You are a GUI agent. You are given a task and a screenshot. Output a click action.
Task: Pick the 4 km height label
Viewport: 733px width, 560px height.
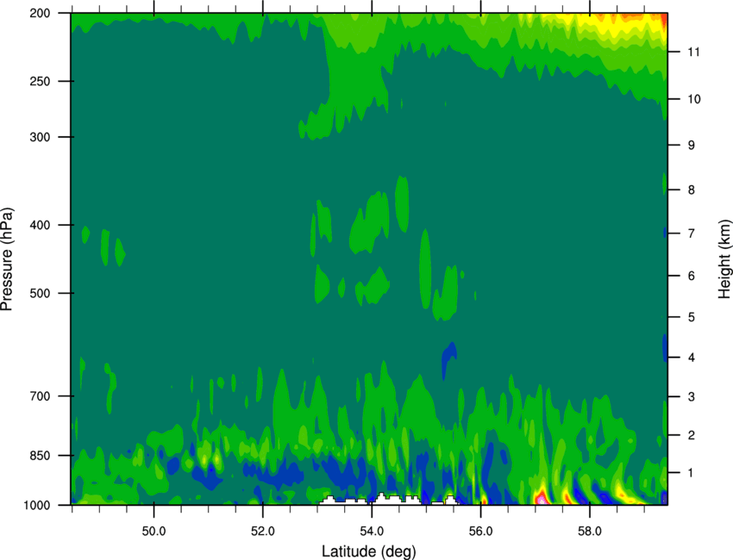coord(692,358)
